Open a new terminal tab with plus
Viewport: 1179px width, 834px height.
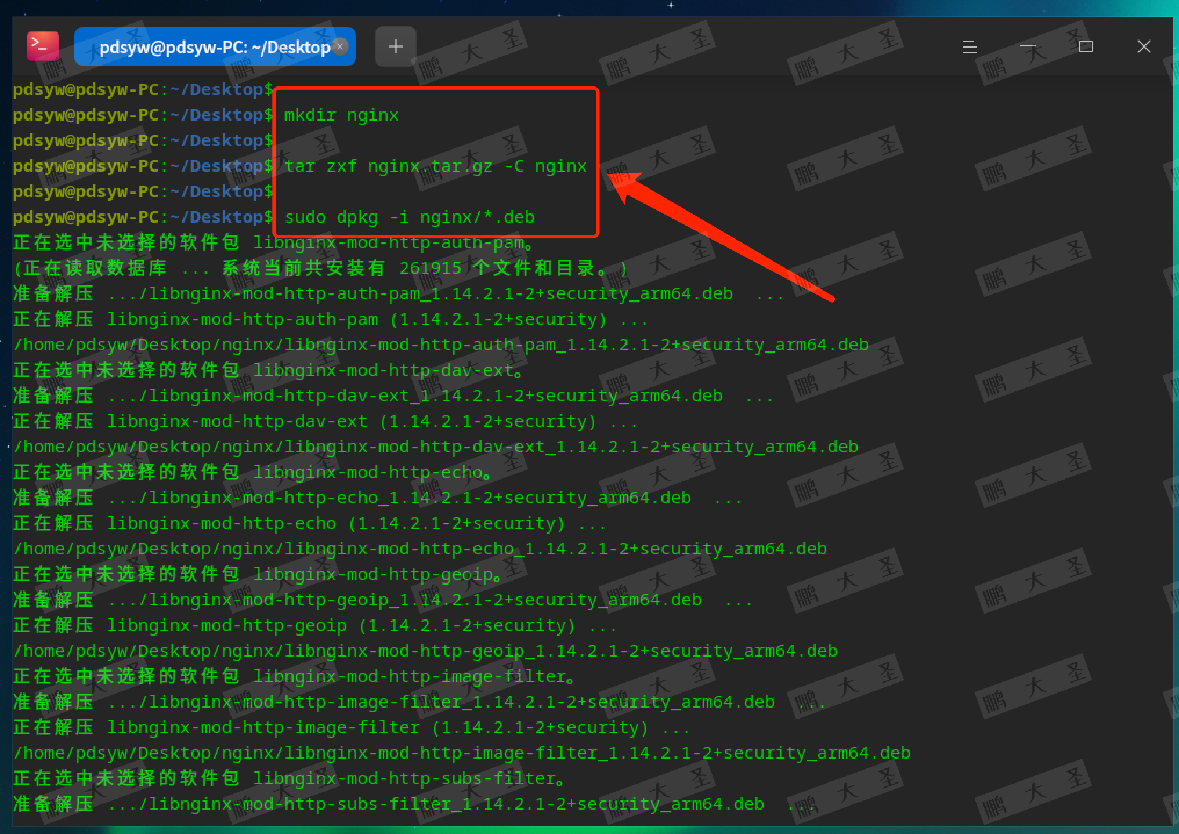[x=395, y=46]
